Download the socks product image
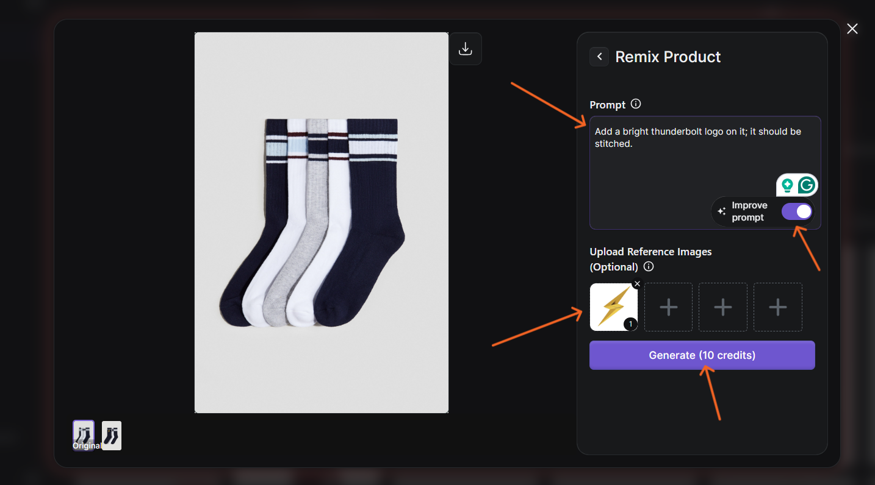 tap(466, 49)
